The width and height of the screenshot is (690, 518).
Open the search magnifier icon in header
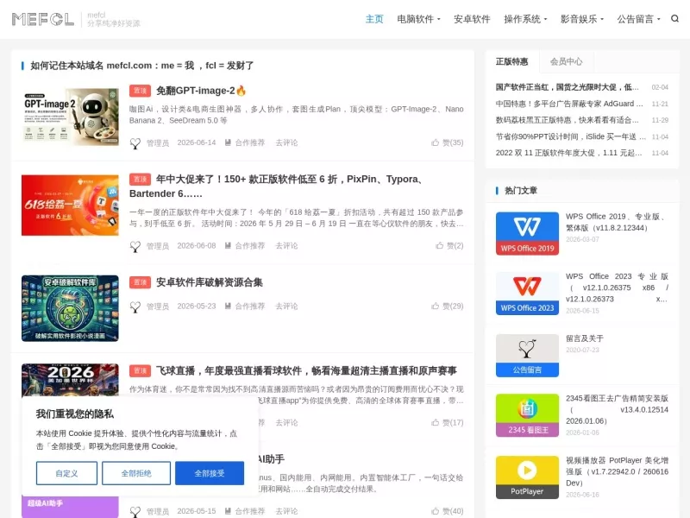tap(674, 18)
